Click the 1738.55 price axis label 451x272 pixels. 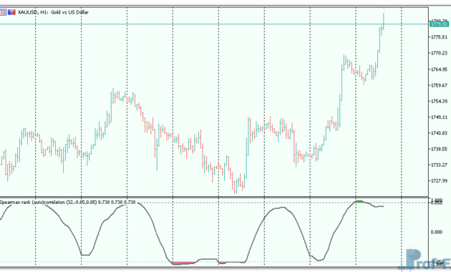coord(439,149)
